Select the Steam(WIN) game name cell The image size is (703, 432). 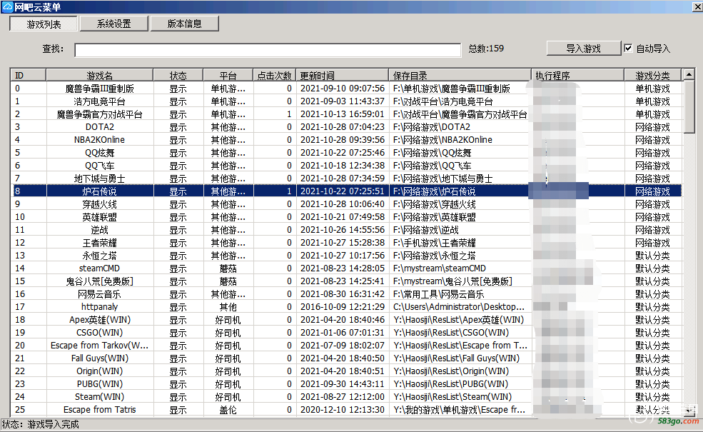pyautogui.click(x=99, y=397)
